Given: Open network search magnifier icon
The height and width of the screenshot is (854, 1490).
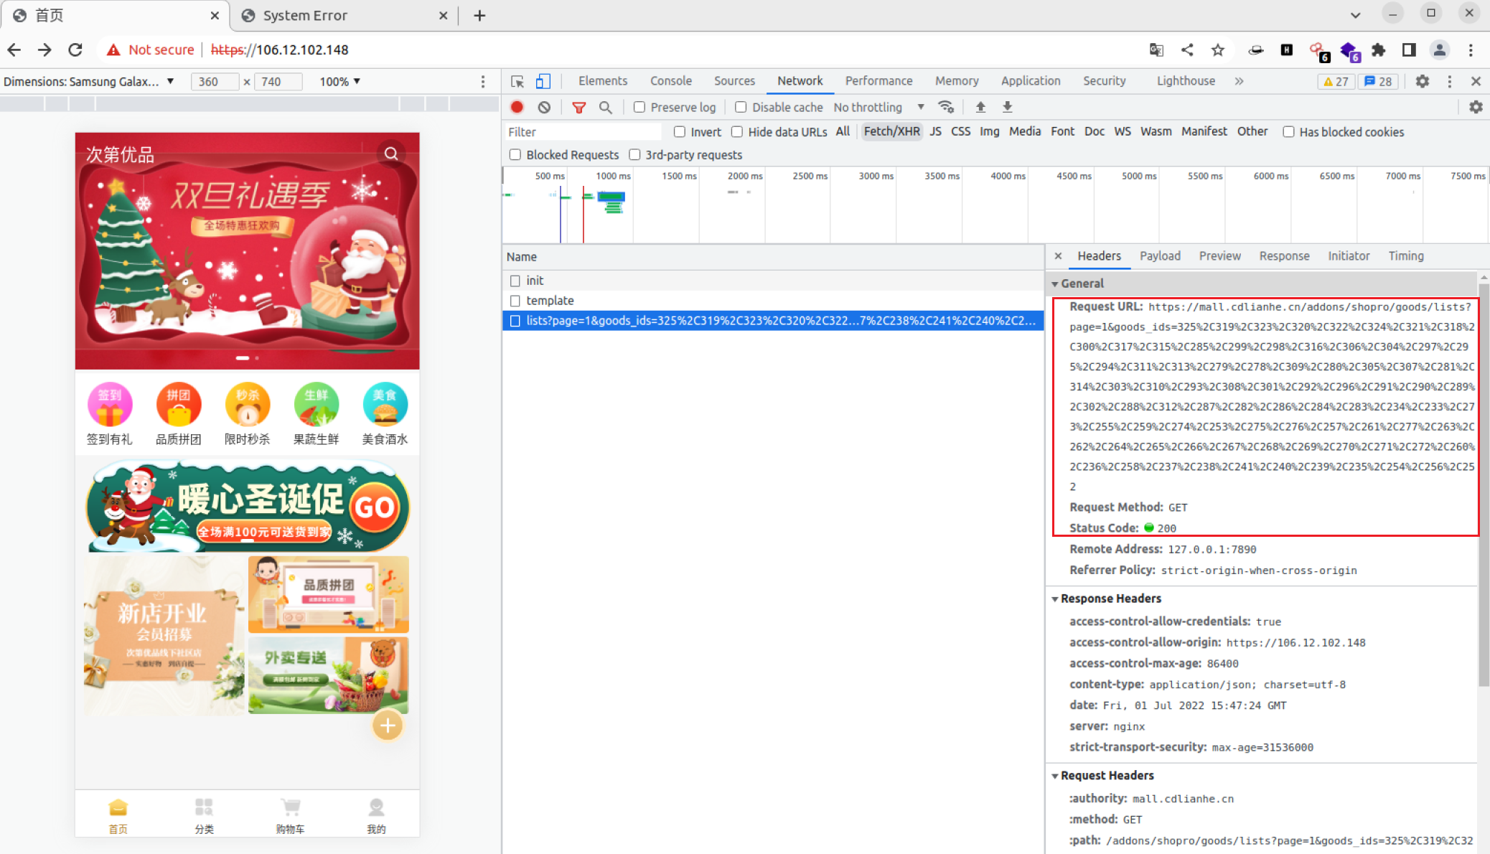Looking at the screenshot, I should 605,107.
